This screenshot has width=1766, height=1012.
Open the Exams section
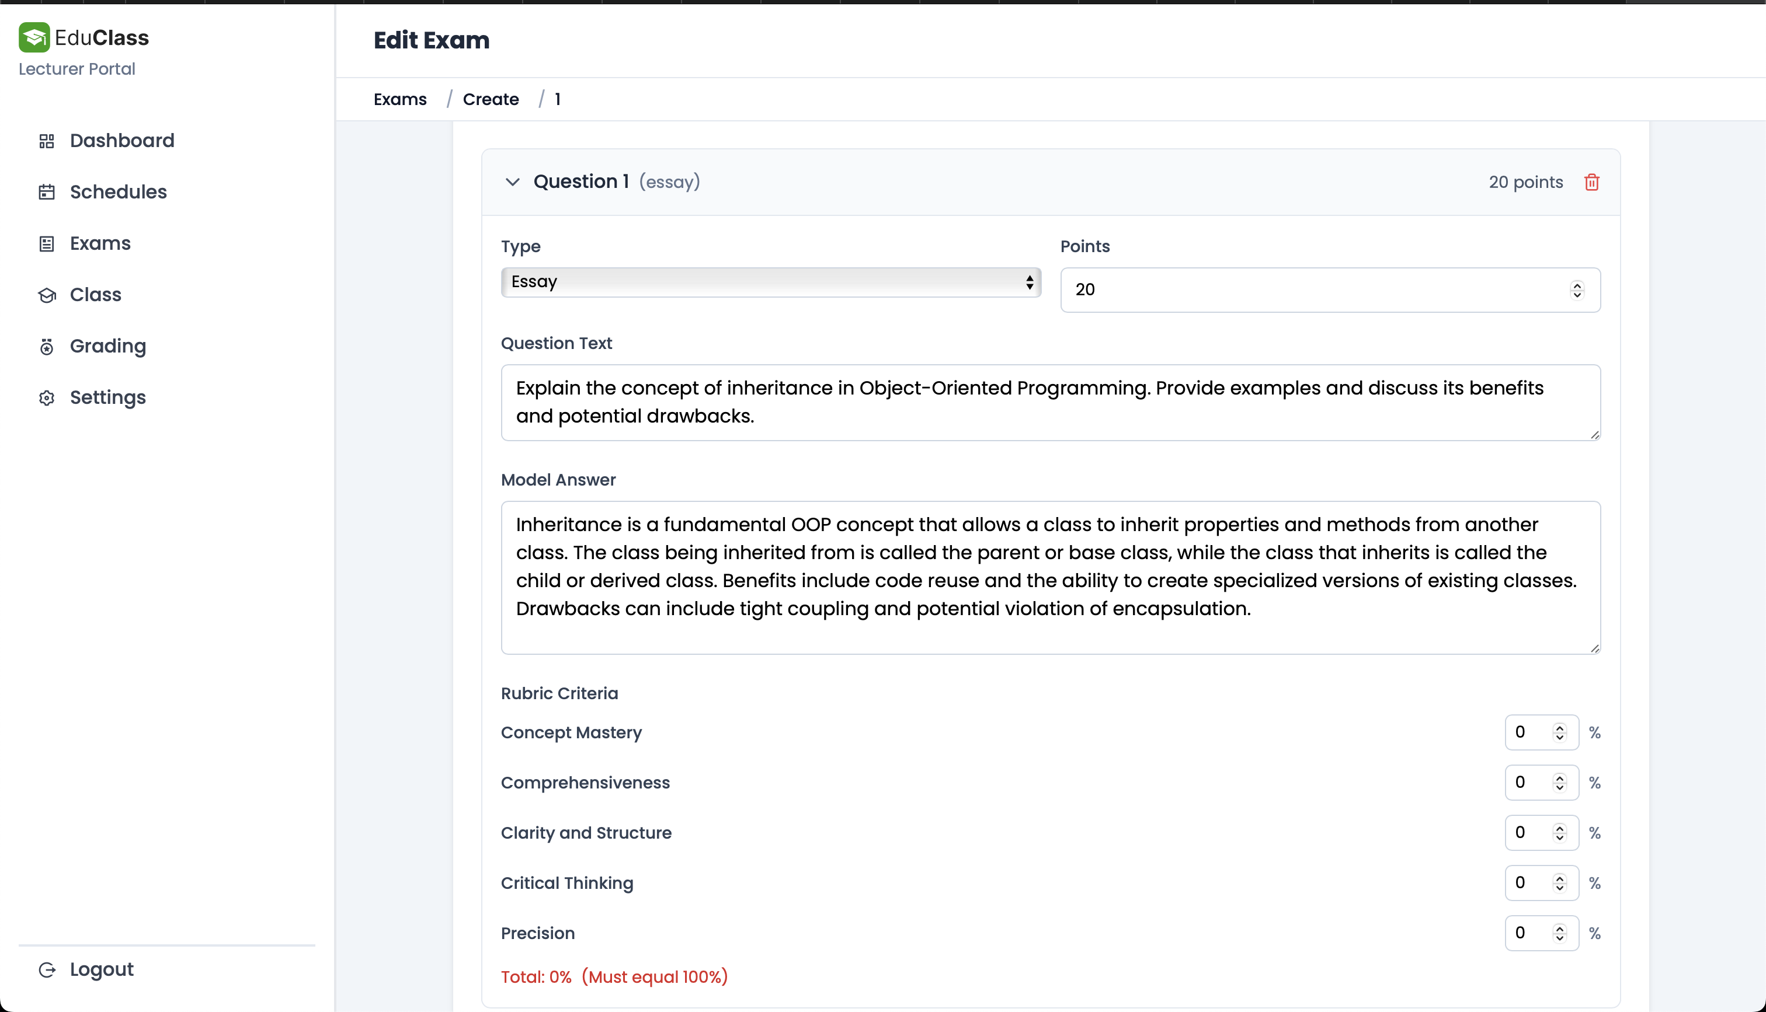pyautogui.click(x=100, y=243)
